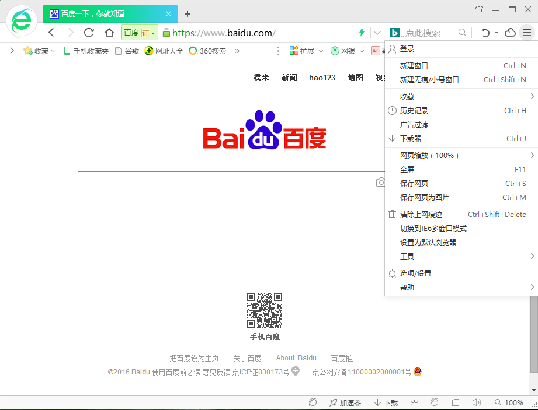Click the window split icon in status bar
This screenshot has height=410, width=538.
click(x=456, y=402)
